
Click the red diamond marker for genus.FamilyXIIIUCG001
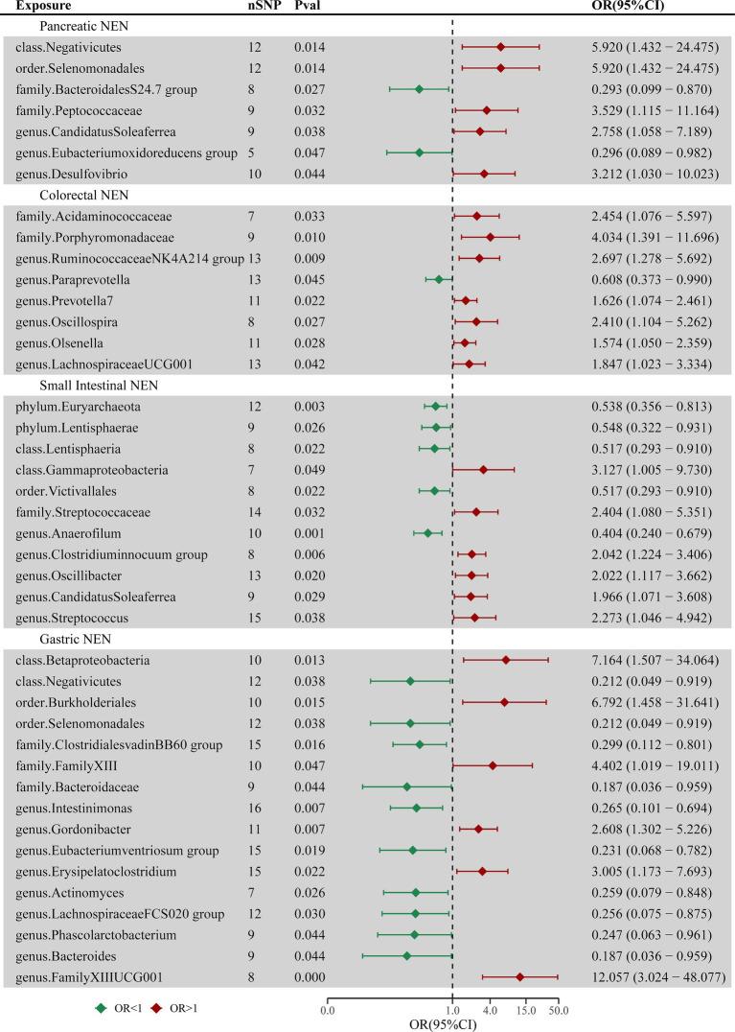(520, 976)
